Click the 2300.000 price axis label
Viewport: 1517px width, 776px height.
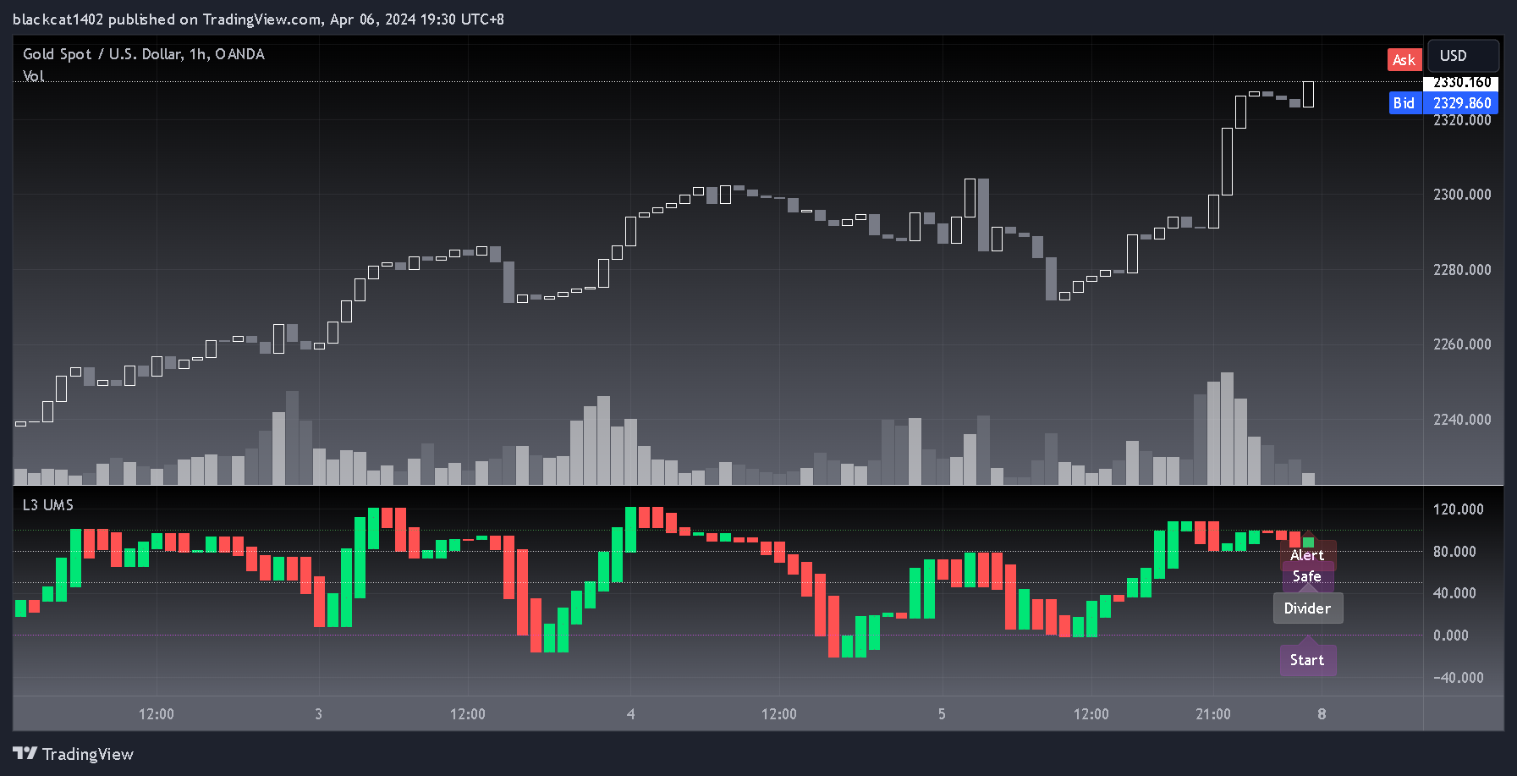1462,195
